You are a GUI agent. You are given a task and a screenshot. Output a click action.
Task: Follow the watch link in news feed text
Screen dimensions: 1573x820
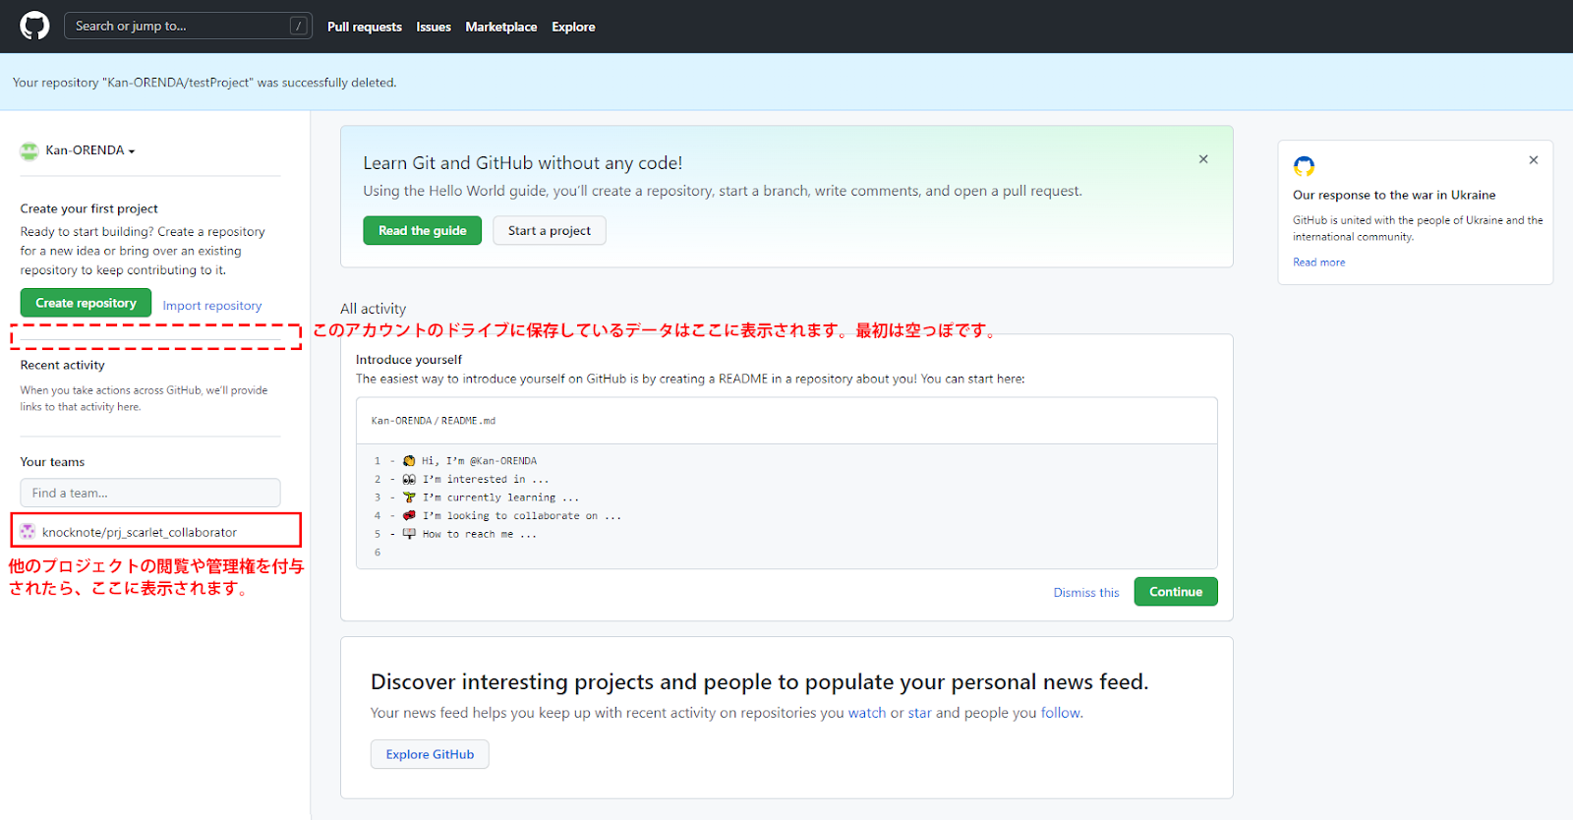pyautogui.click(x=867, y=713)
